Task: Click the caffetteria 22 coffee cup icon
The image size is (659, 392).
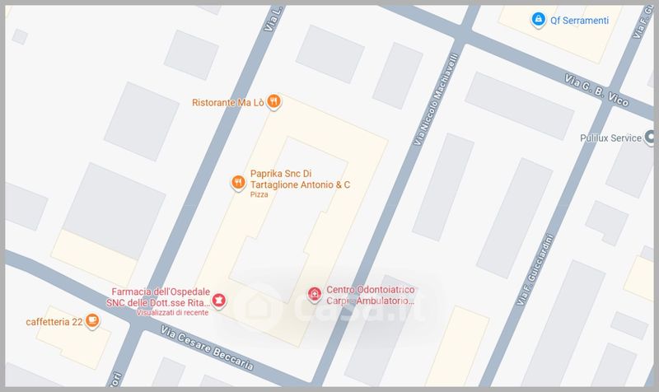Action: (x=92, y=321)
